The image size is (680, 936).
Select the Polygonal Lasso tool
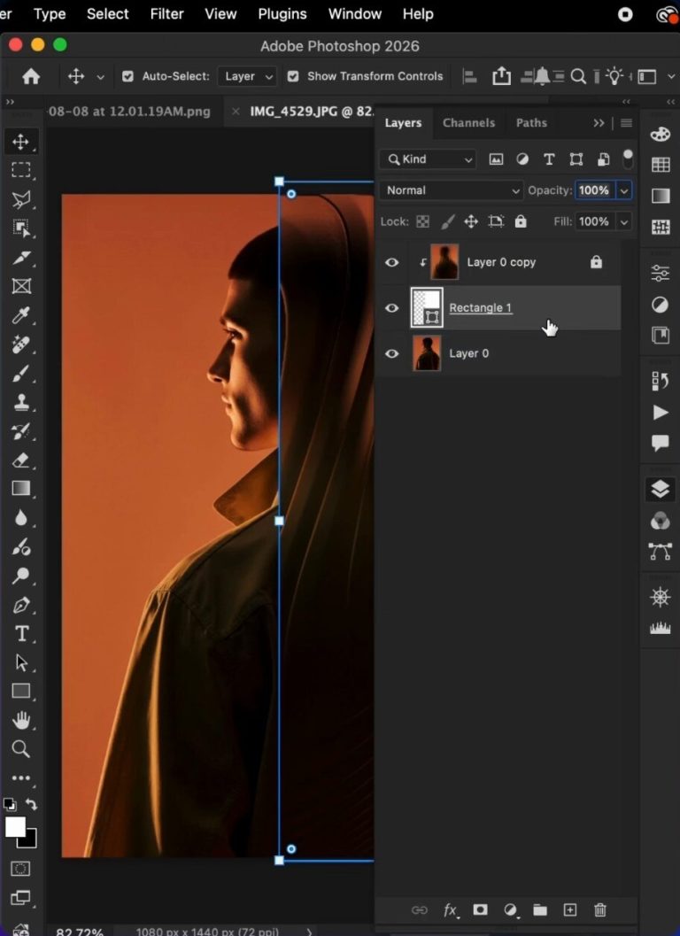pos(21,198)
